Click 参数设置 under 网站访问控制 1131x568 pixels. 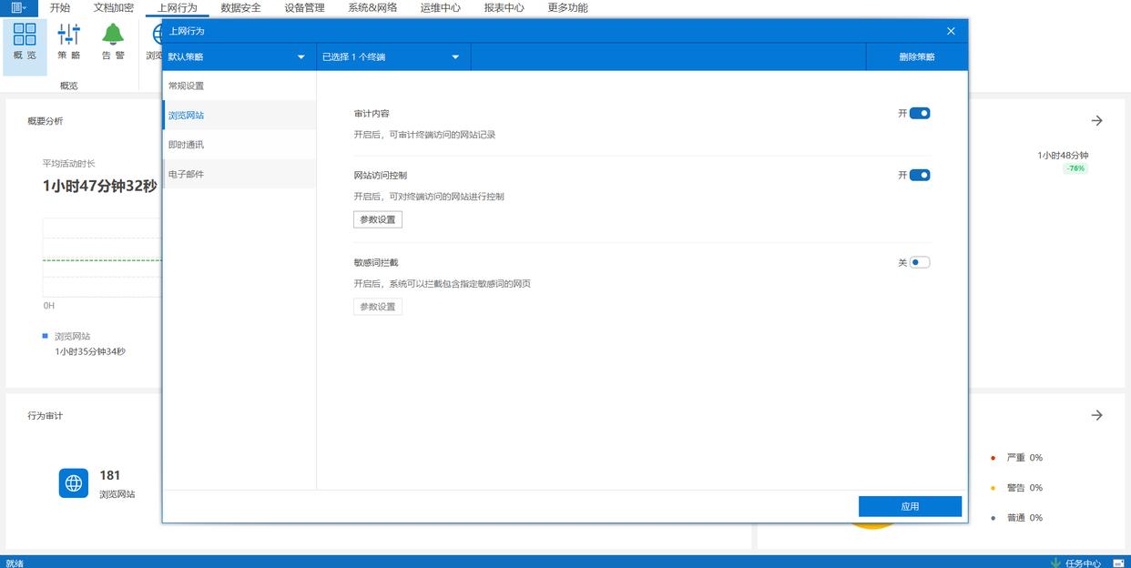pyautogui.click(x=377, y=220)
